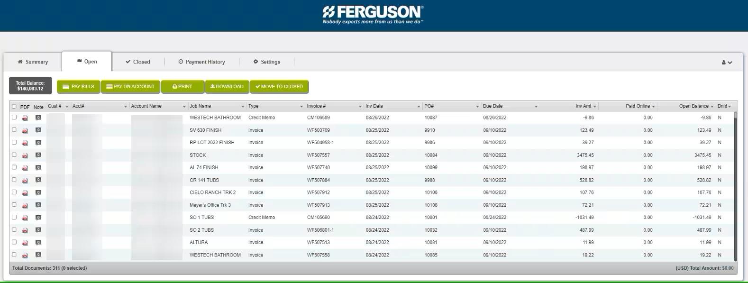Image resolution: width=748 pixels, height=283 pixels.
Task: Click the table vertical scrollbar
Action: tap(736, 186)
